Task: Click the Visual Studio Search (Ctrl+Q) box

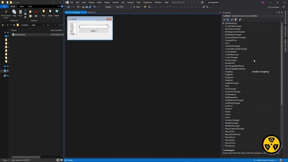Action: click(x=185, y=2)
